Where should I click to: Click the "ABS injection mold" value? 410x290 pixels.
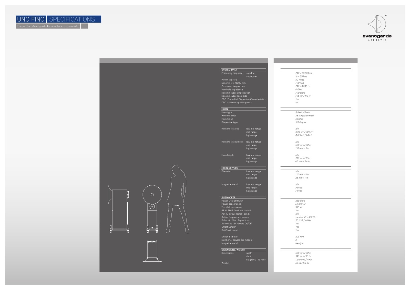pyautogui.click(x=304, y=116)
